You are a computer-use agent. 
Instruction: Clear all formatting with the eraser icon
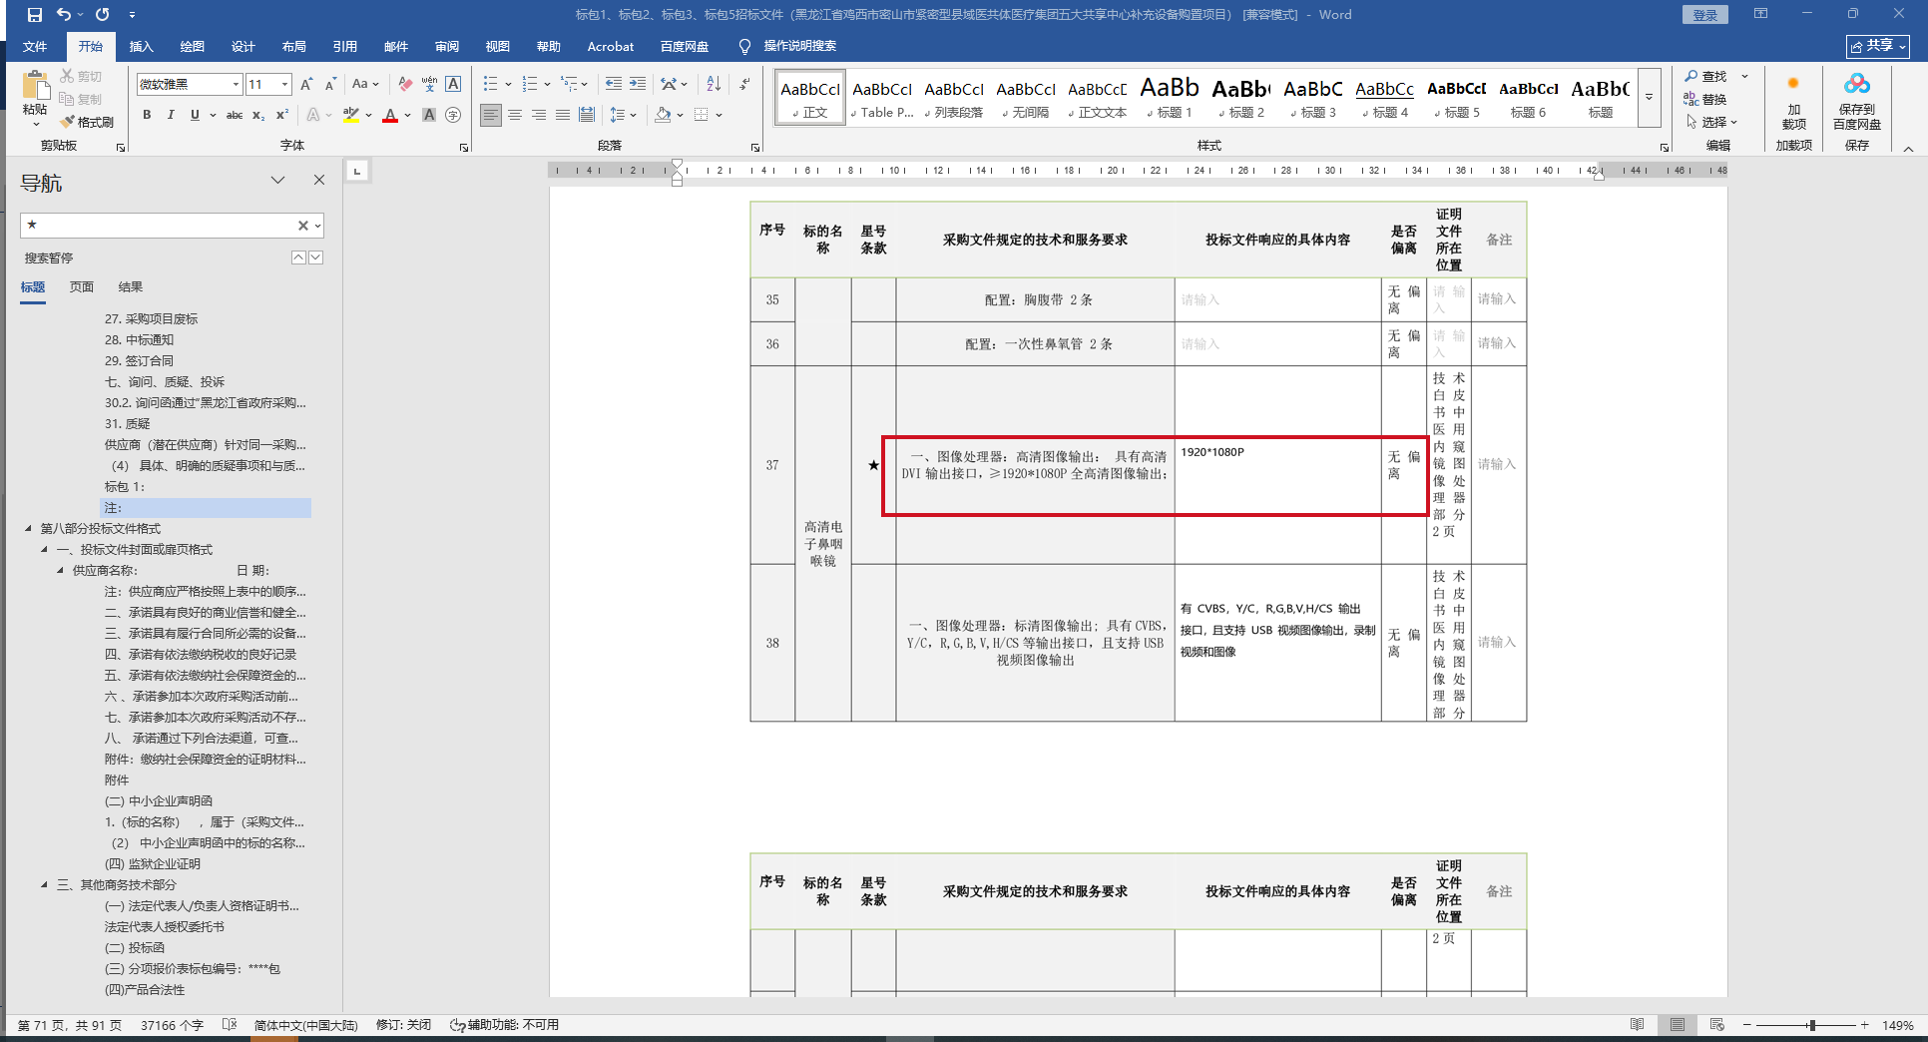[405, 84]
